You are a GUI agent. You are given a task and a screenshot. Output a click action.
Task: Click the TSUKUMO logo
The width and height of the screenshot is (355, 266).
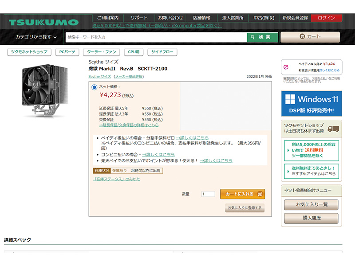(x=43, y=22)
